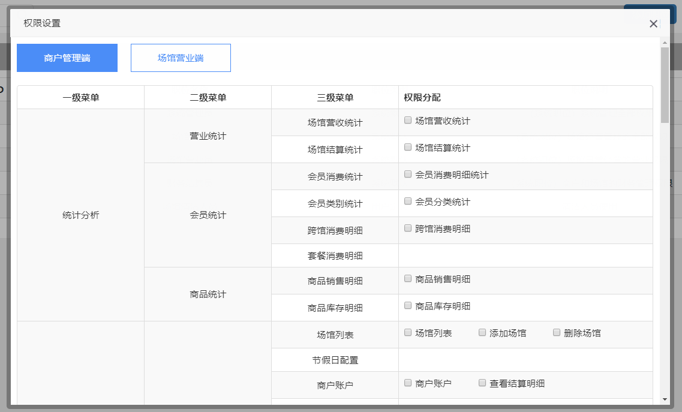Click 会员类别统计 third-level menu cell
This screenshot has width=682, height=412.
[x=335, y=204]
